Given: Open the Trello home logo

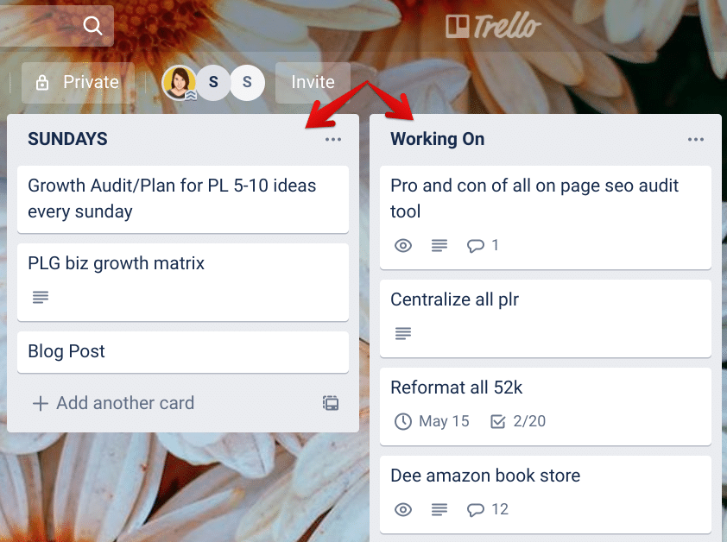Looking at the screenshot, I should coord(493,26).
